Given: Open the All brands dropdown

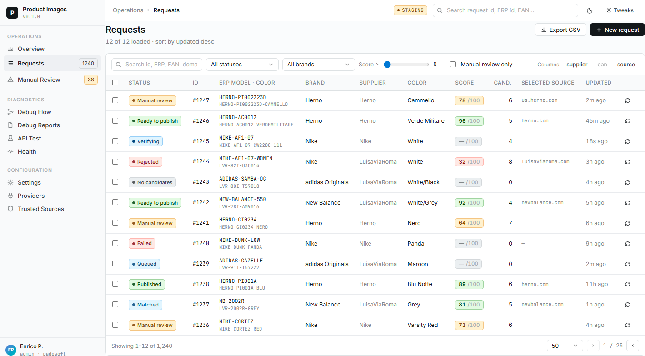Looking at the screenshot, I should tap(319, 65).
